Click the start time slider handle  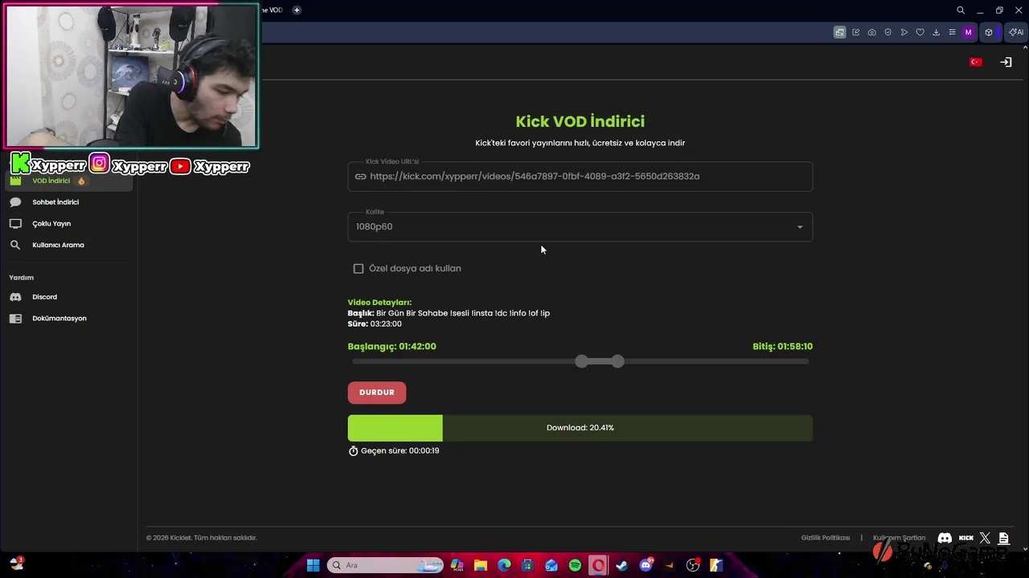[x=581, y=361]
